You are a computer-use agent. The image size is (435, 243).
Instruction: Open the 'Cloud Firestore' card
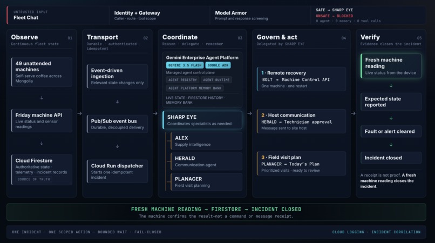click(x=42, y=170)
